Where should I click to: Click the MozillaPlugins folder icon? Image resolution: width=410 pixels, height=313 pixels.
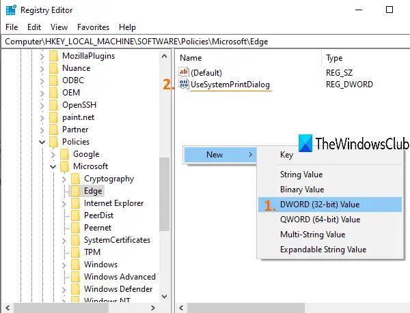click(x=53, y=56)
